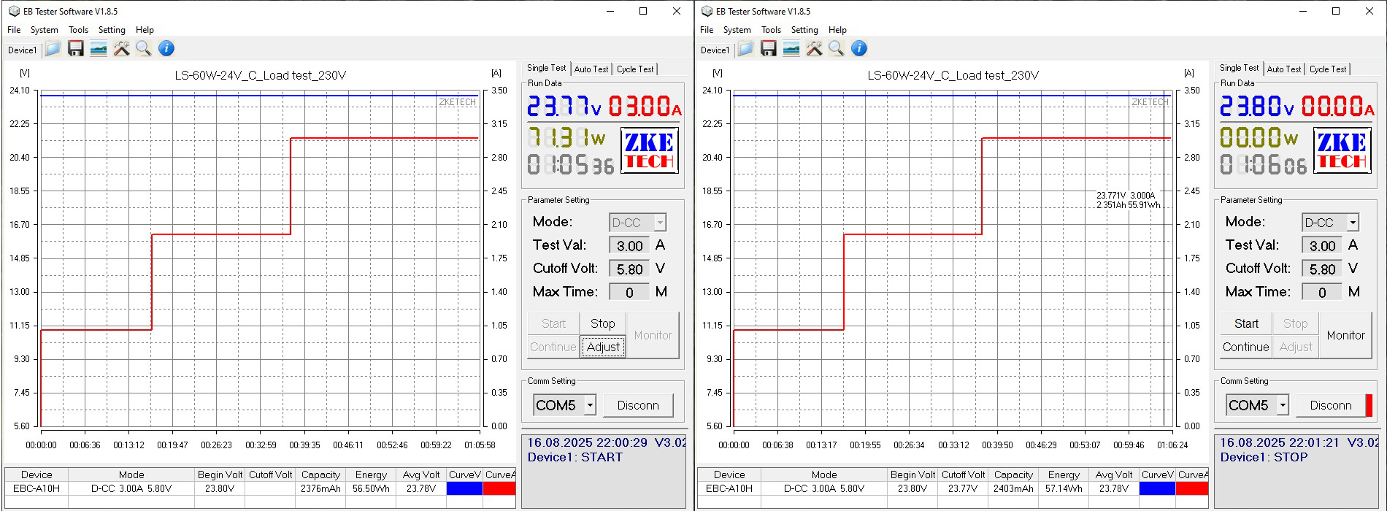The width and height of the screenshot is (1387, 511).
Task: Click the floppy disk save icon in right window
Action: [769, 49]
